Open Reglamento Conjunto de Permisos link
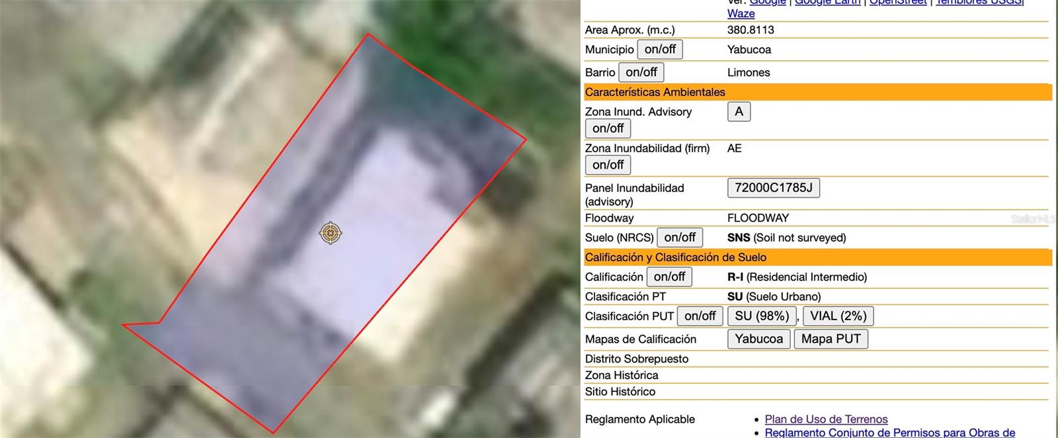 (x=889, y=433)
